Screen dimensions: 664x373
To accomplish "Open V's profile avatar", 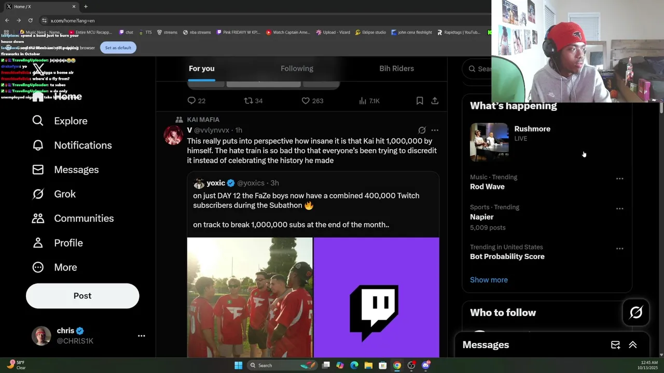I will pyautogui.click(x=173, y=135).
